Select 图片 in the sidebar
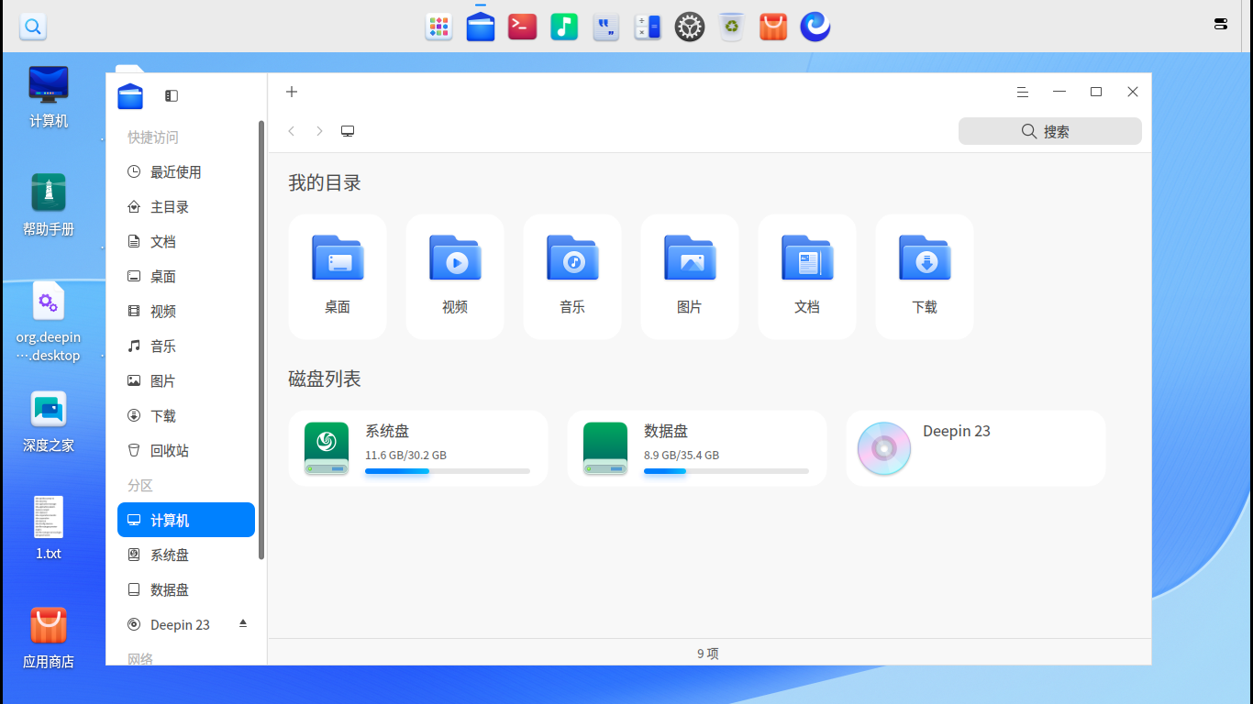Image resolution: width=1253 pixels, height=704 pixels. point(186,381)
